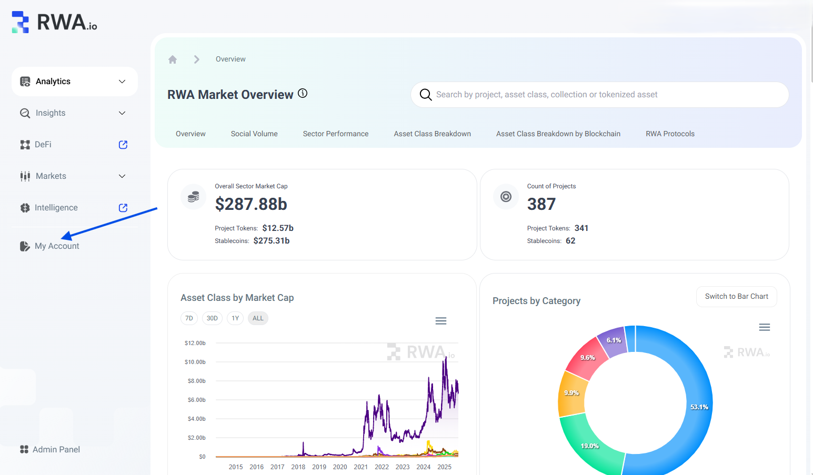Select the 1Y time range
Screen dimensions: 813x475
pyautogui.click(x=235, y=318)
